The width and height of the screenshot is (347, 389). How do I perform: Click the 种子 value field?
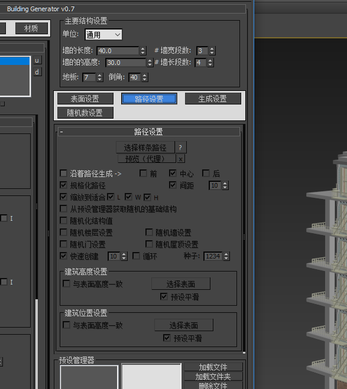(213, 256)
